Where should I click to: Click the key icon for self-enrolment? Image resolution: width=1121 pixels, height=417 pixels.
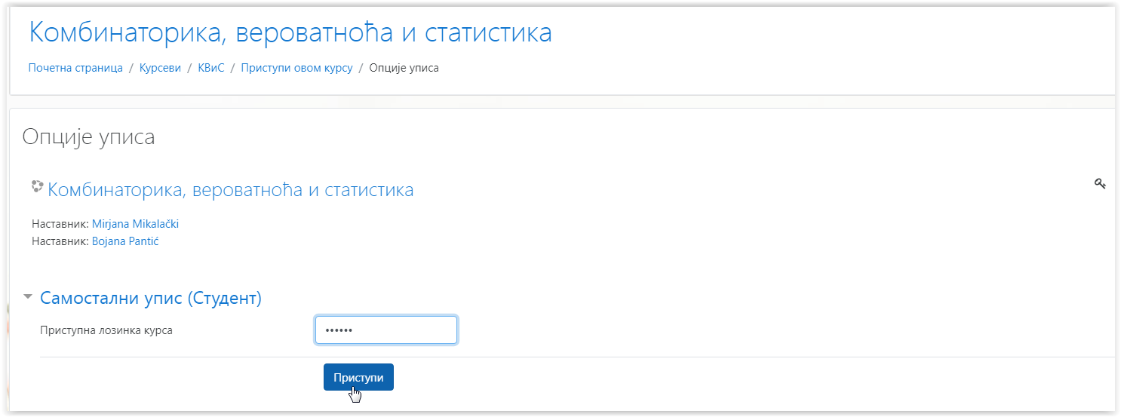click(x=1100, y=182)
